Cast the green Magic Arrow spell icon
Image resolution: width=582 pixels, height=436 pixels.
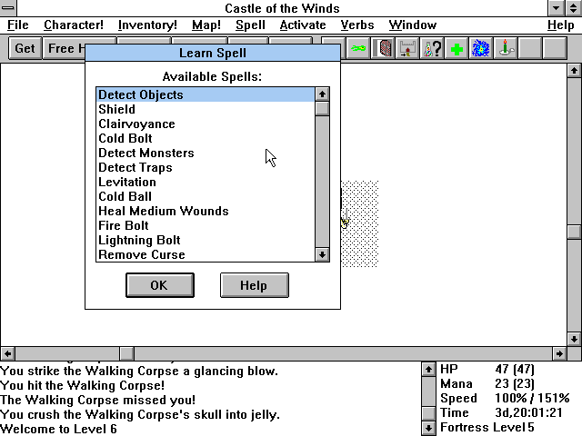[x=359, y=48]
